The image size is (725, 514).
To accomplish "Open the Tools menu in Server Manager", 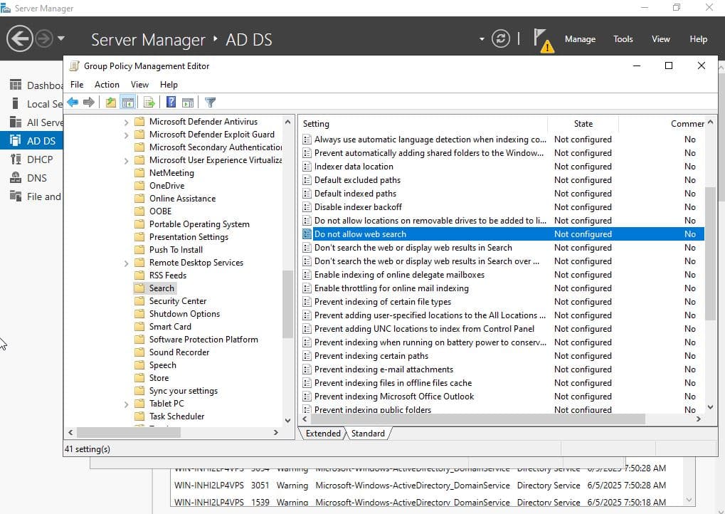I will coord(623,39).
